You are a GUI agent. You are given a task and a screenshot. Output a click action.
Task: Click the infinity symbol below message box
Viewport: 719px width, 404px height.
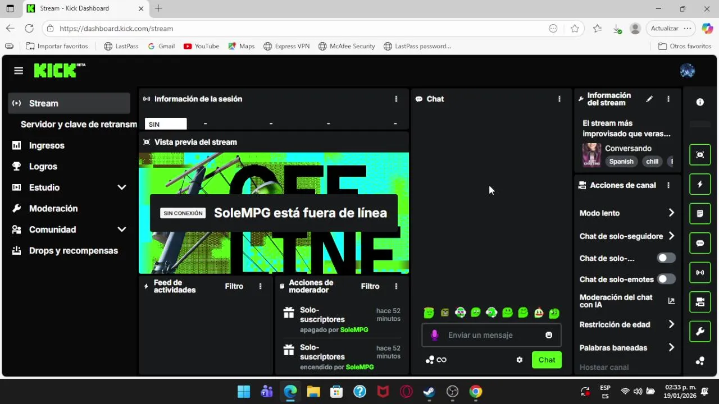point(442,360)
